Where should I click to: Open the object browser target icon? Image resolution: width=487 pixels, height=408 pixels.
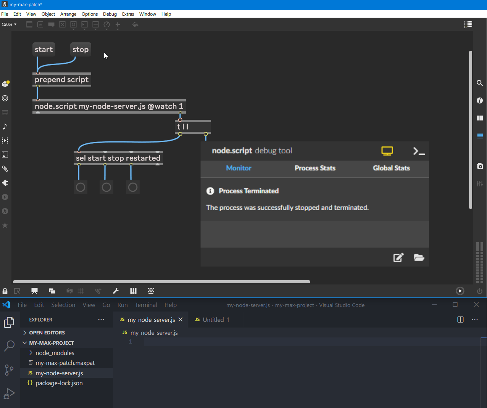tap(5, 98)
